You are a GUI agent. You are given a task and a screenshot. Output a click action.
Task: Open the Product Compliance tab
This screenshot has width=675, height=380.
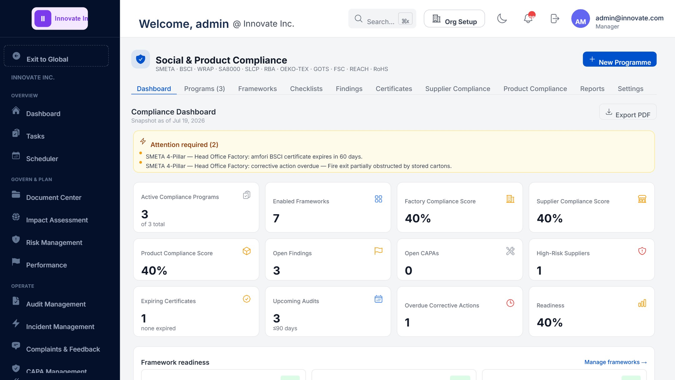[535, 89]
